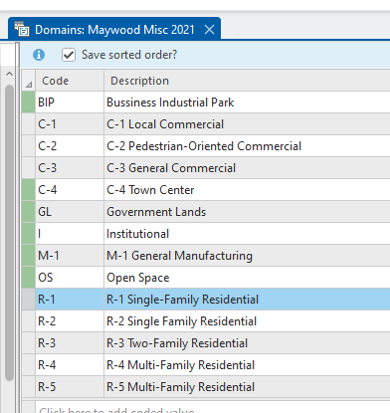390x413 pixels.
Task: Click the domains table icon in tab title
Action: pyautogui.click(x=22, y=29)
